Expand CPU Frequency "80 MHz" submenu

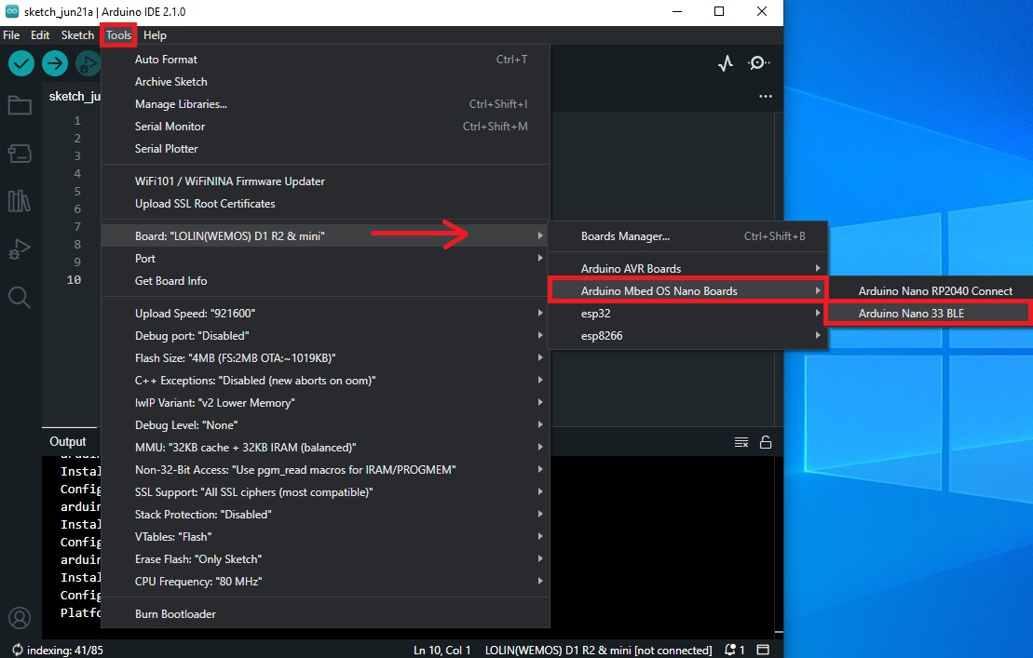pos(325,582)
